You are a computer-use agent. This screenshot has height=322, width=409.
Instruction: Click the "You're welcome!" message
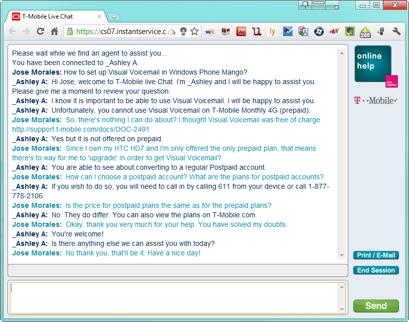[77, 234]
